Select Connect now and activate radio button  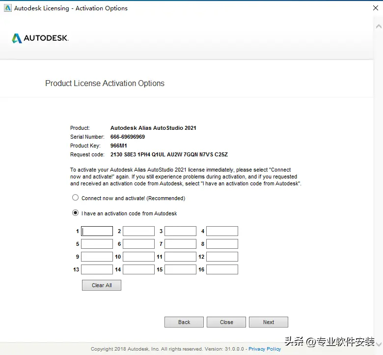75,198
